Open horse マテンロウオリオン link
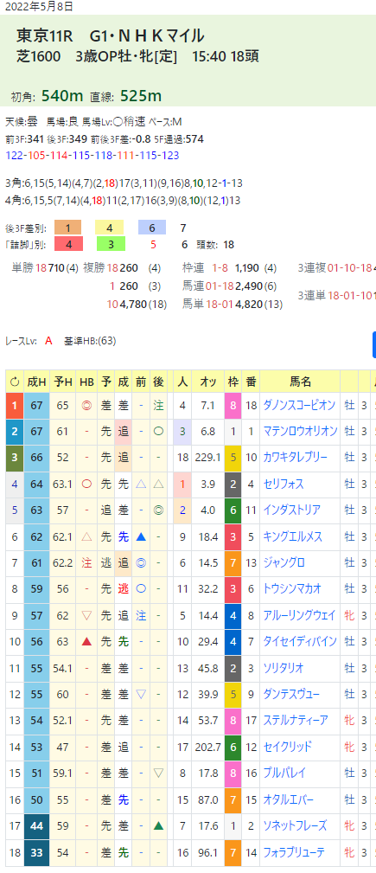This screenshot has height=873, width=376. coord(300,431)
